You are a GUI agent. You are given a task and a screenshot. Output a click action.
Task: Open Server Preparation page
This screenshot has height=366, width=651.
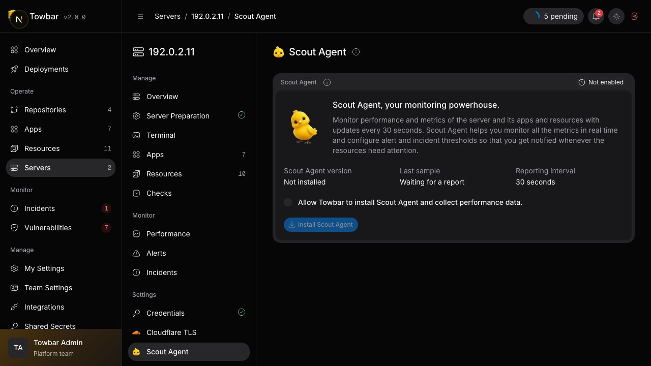189,116
